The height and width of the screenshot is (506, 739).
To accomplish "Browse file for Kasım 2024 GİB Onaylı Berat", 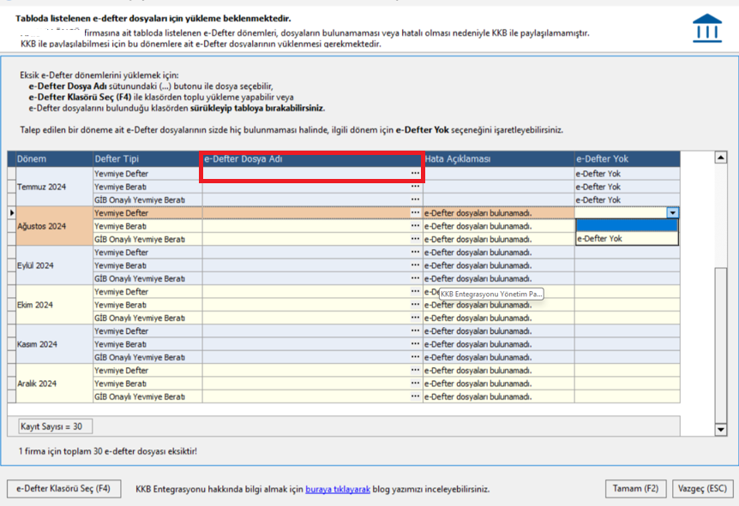I will pyautogui.click(x=415, y=357).
